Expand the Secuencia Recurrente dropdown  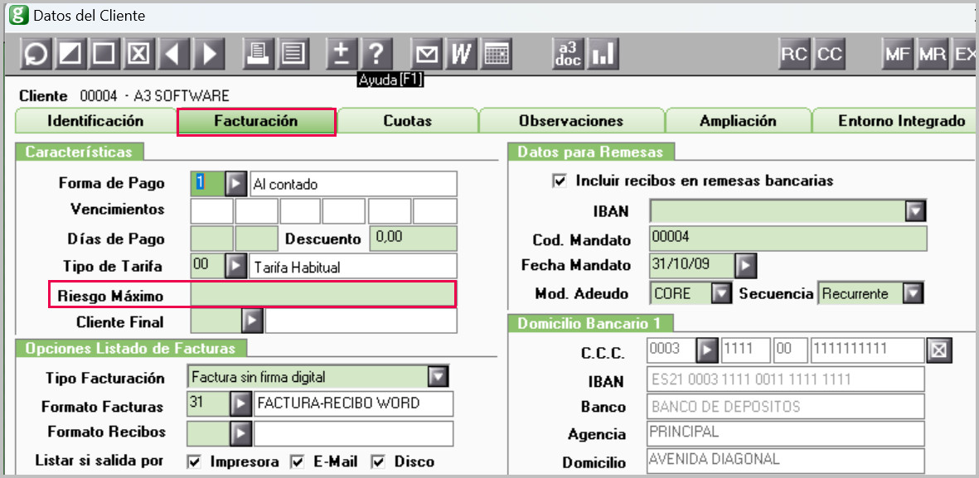coord(913,292)
